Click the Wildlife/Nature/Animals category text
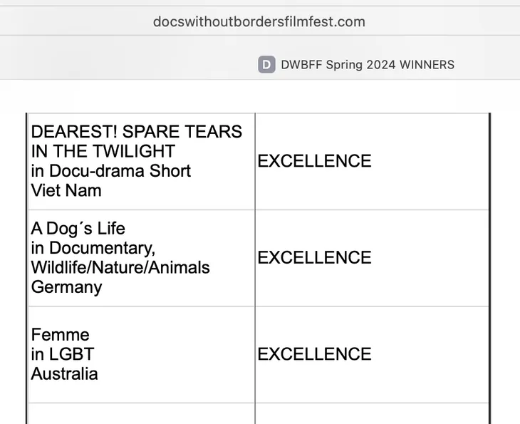The width and height of the screenshot is (520, 424). [x=120, y=267]
